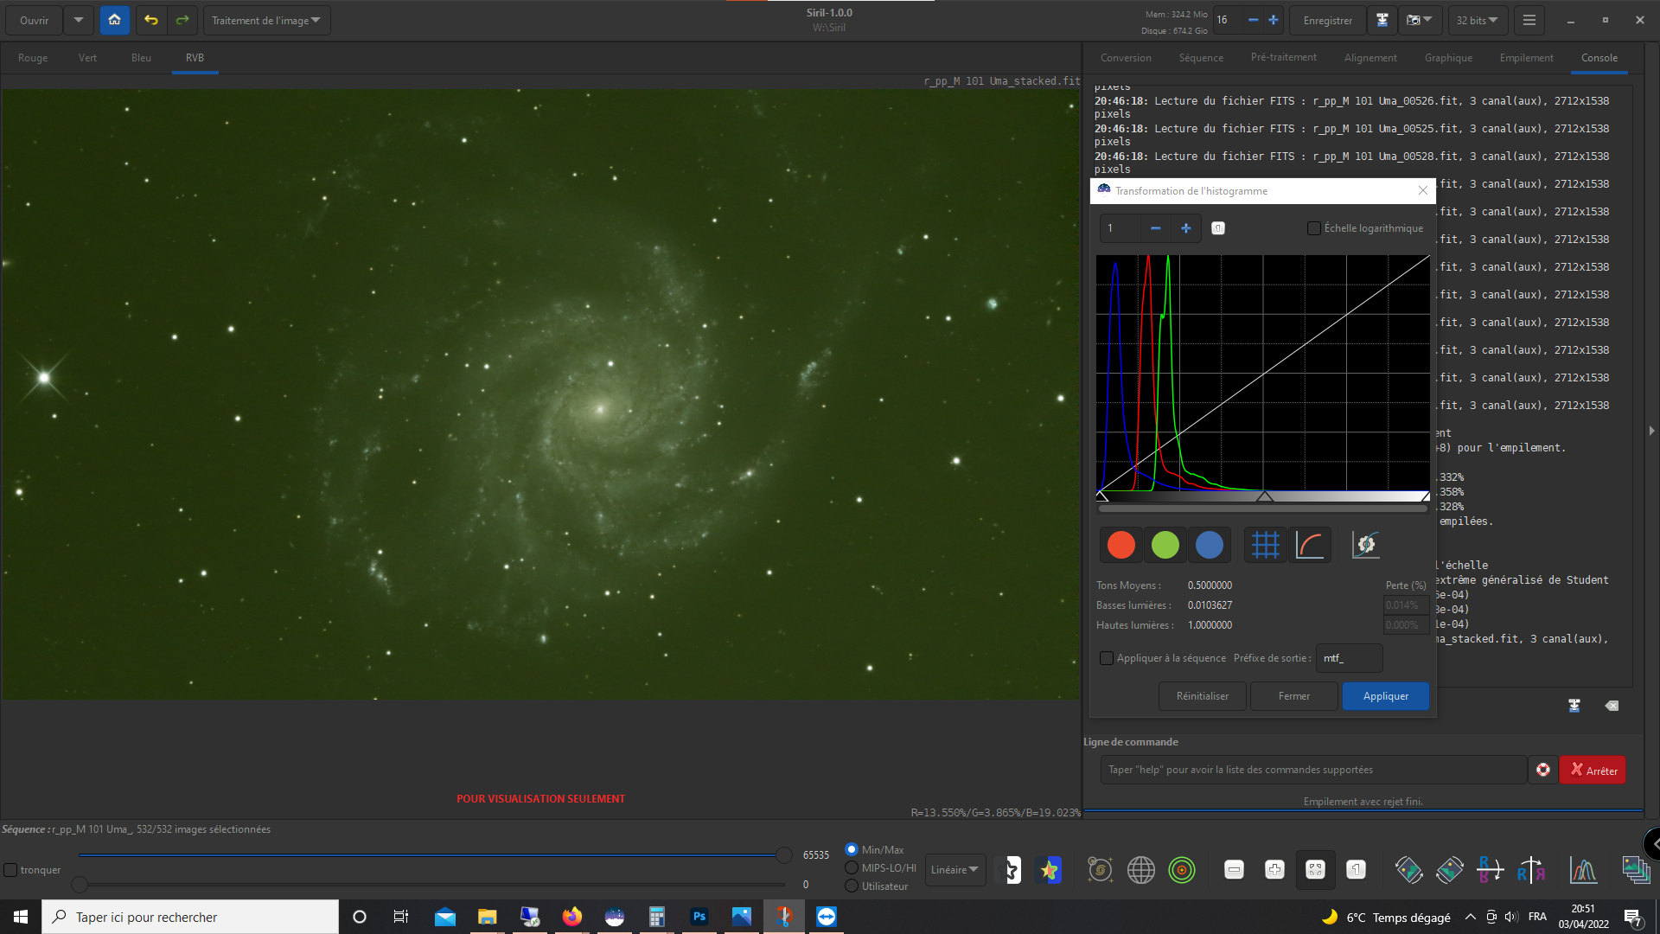1660x934 pixels.
Task: Click the Enregistrer button
Action: pos(1327,20)
